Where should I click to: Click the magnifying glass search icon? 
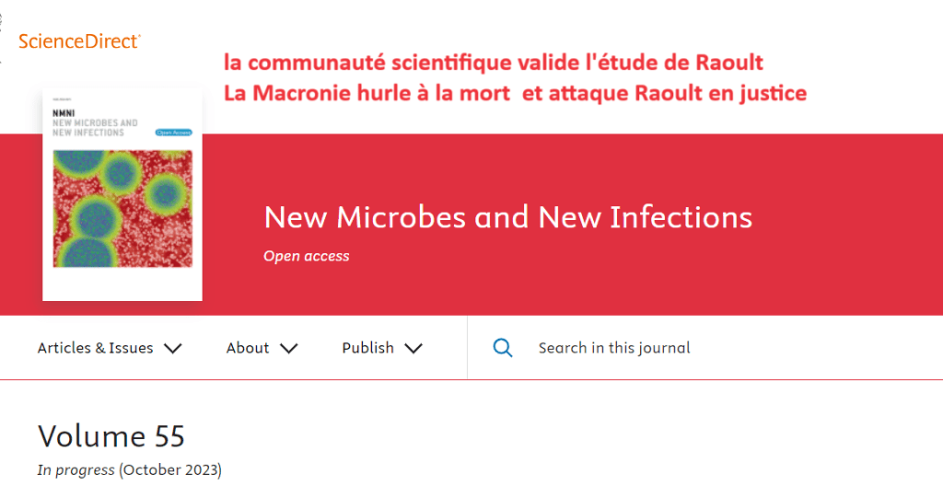(x=503, y=348)
